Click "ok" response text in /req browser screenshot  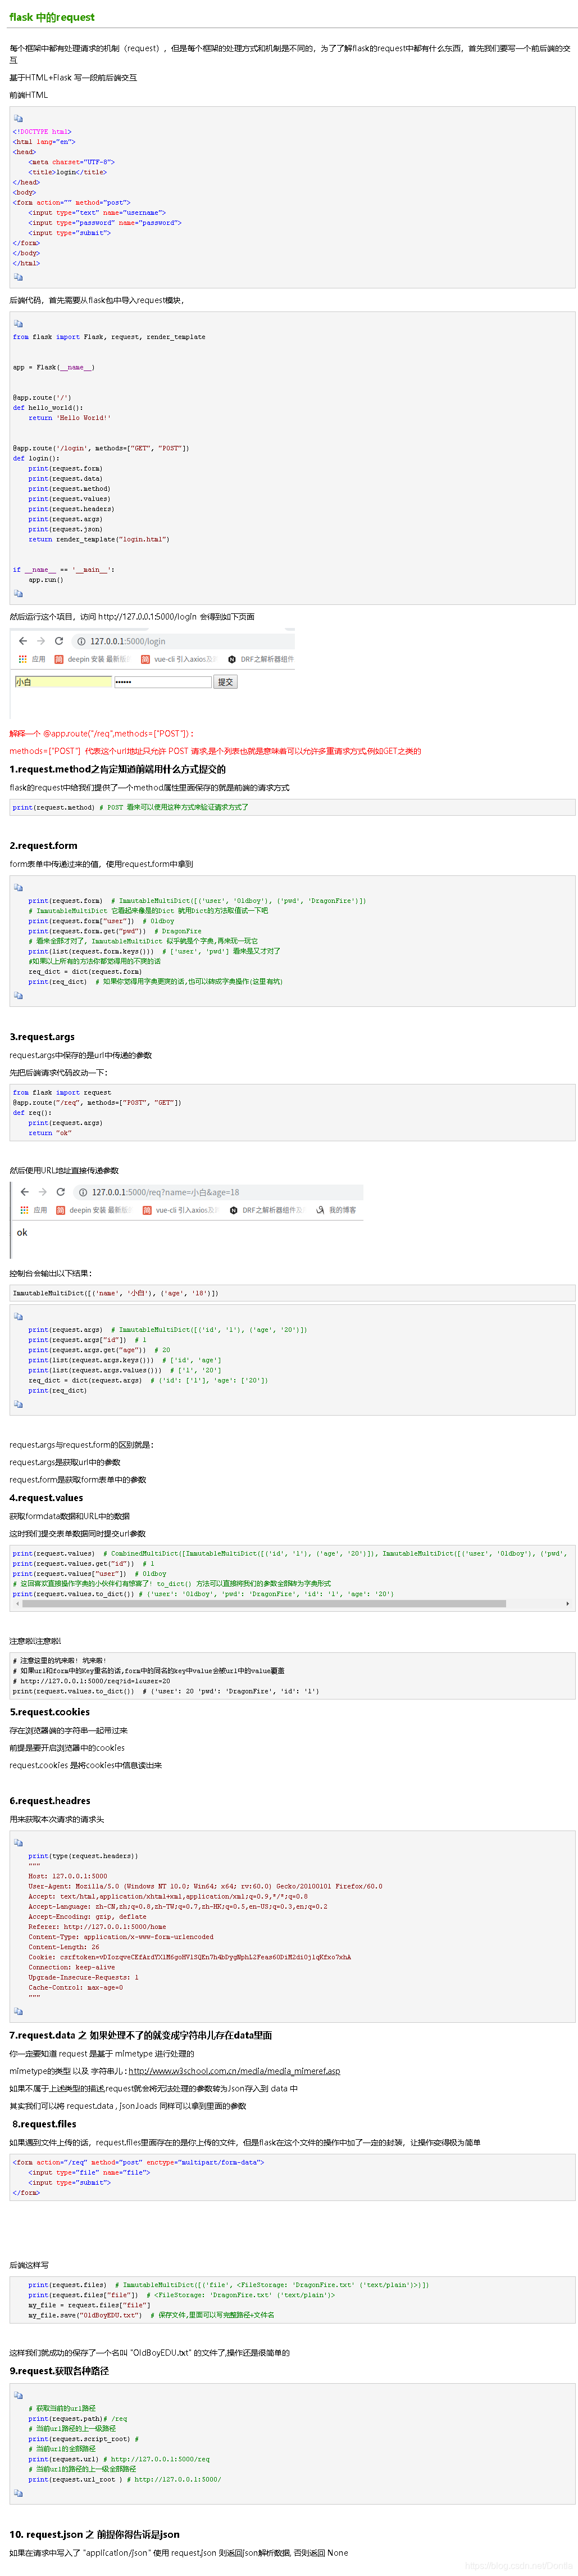(x=22, y=1232)
